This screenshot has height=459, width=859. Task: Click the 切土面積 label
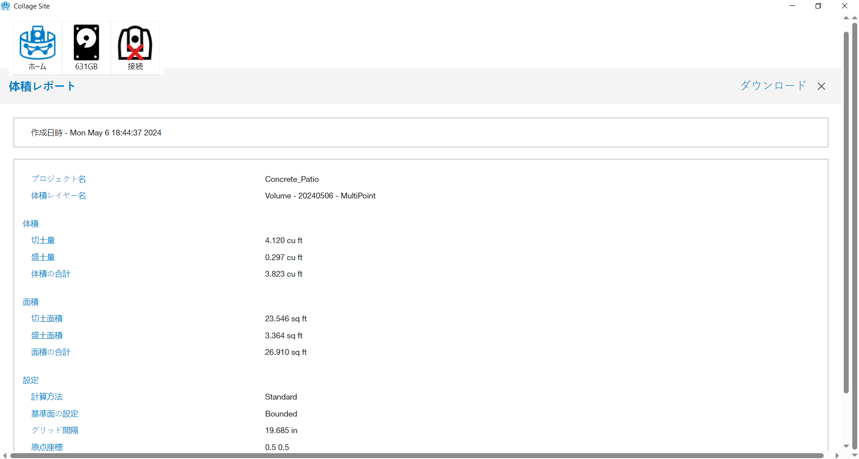tap(47, 319)
